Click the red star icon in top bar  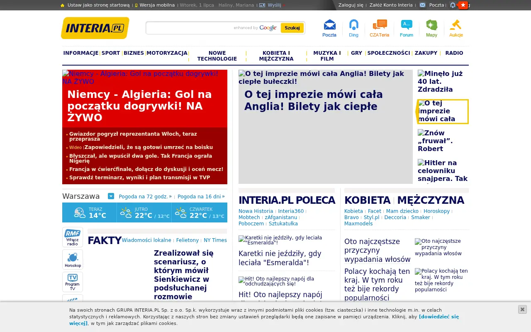click(463, 5)
